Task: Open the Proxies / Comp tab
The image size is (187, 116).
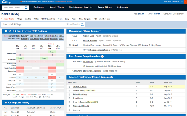Action: click(x=63, y=19)
